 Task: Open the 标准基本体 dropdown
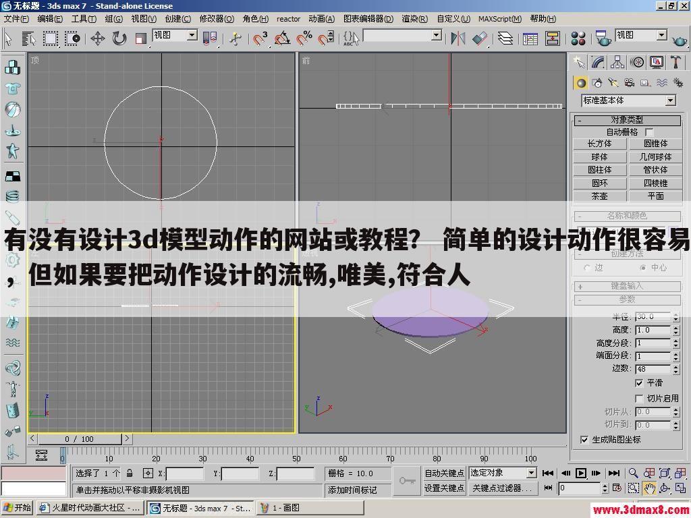coord(671,100)
